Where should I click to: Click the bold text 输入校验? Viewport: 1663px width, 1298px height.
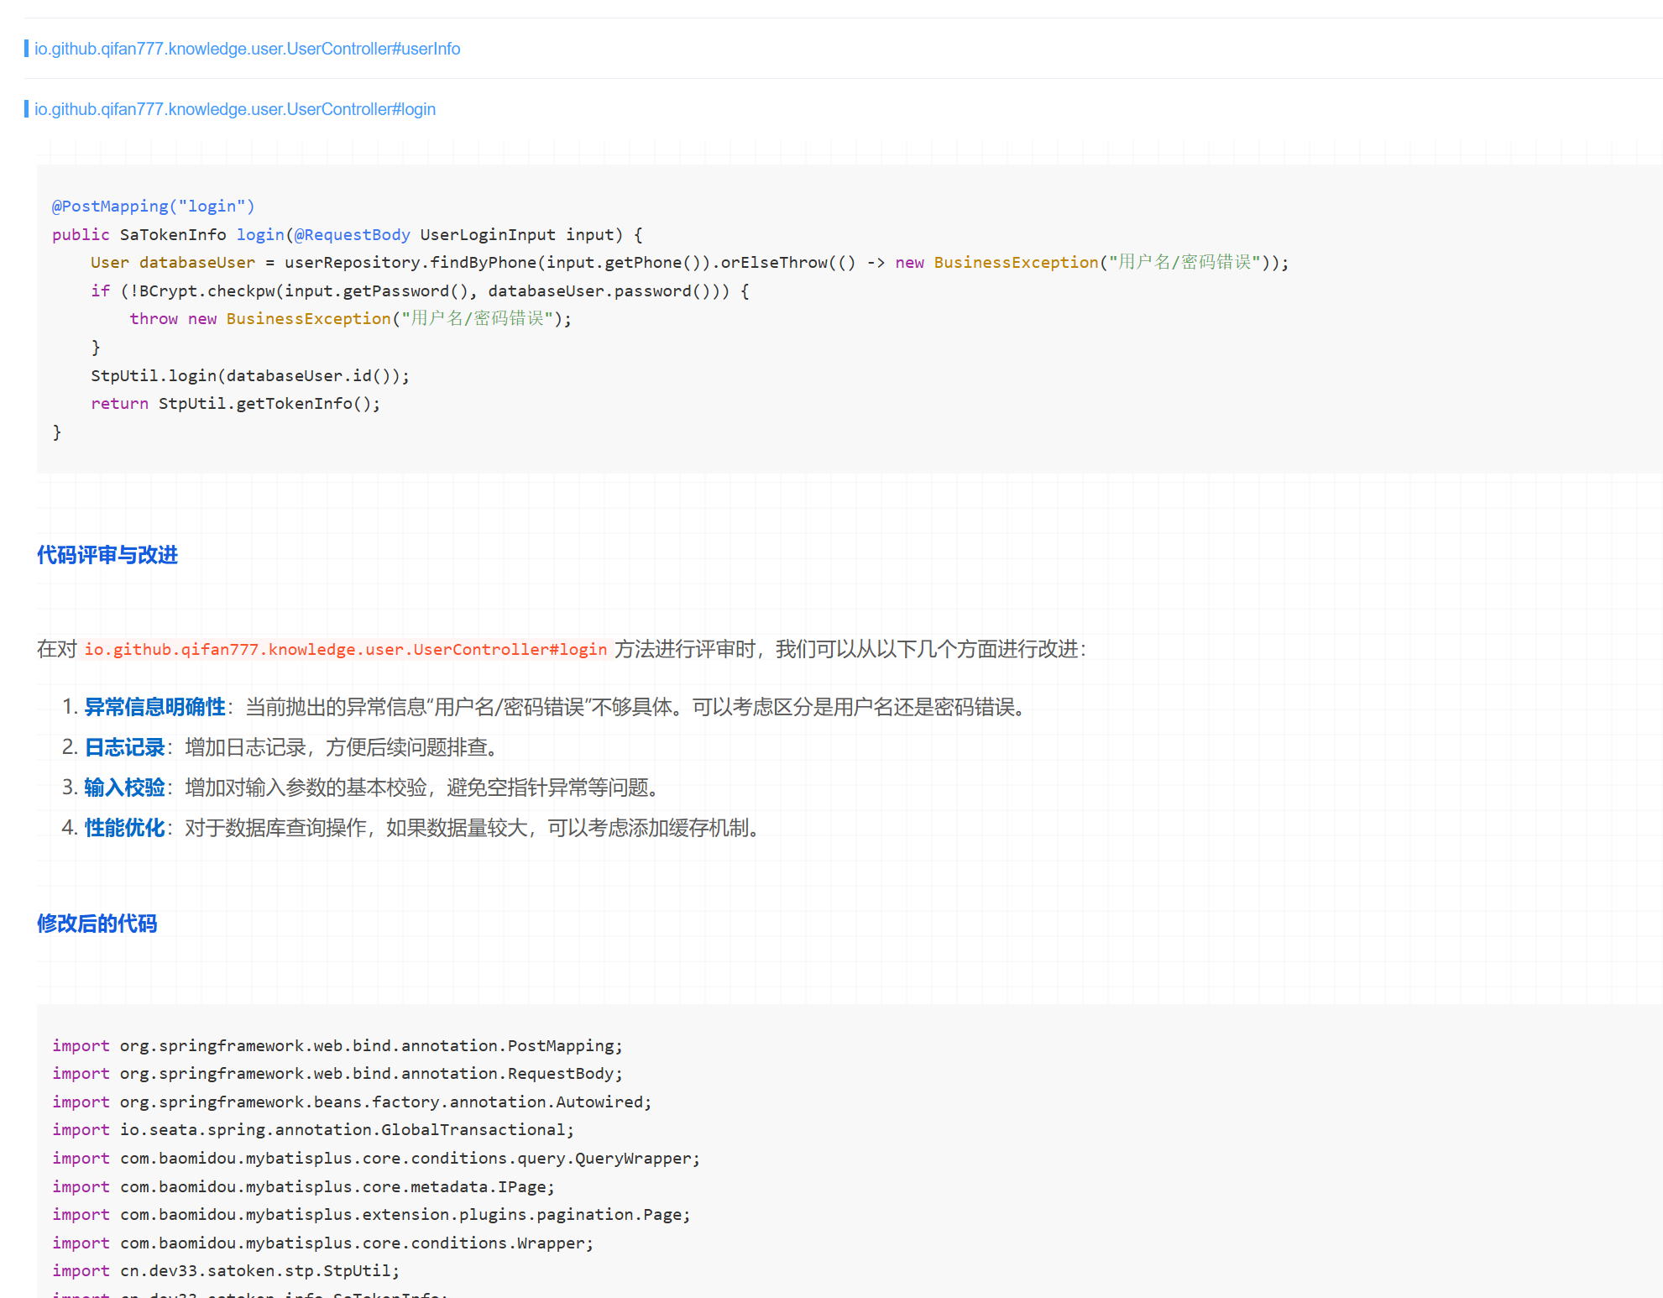(x=125, y=788)
